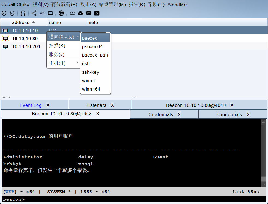268x204 pixels.
Task: Show targets view laptop icon
Action: [x=50, y=13]
